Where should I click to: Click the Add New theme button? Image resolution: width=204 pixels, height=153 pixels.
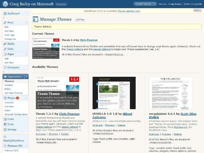pos(80,20)
